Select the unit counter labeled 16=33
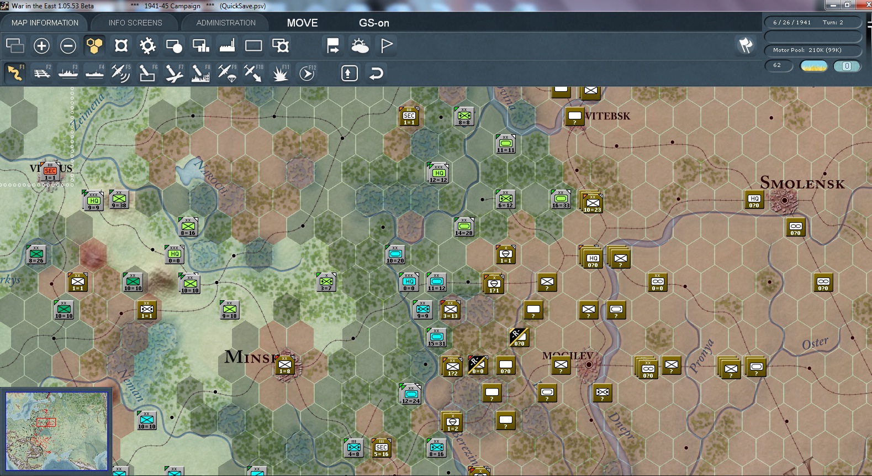The image size is (872, 476). (x=561, y=200)
